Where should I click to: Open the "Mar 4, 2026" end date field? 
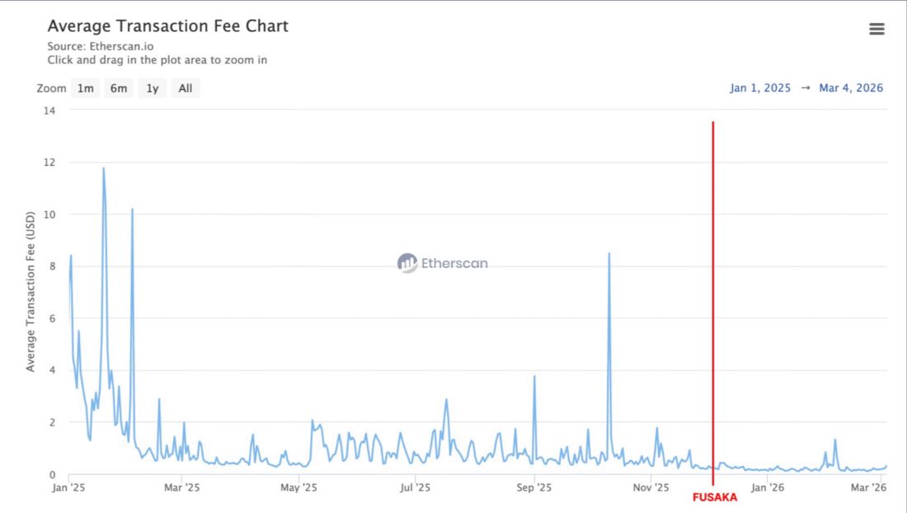tap(851, 87)
